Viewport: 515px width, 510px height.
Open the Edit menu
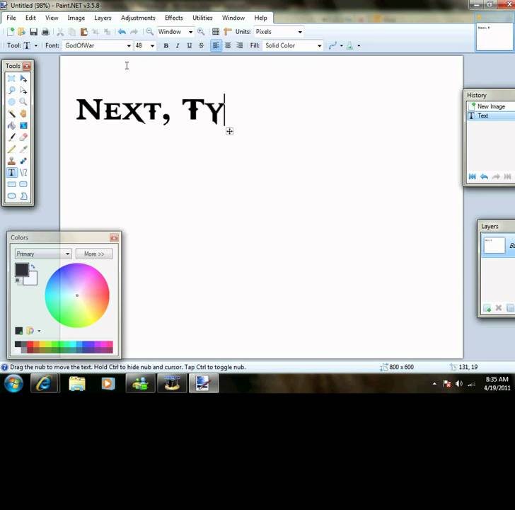(30, 18)
